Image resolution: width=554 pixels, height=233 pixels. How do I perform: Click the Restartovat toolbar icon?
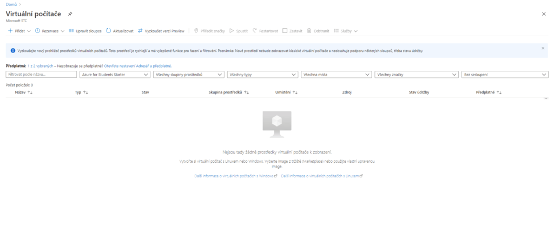pyautogui.click(x=255, y=31)
